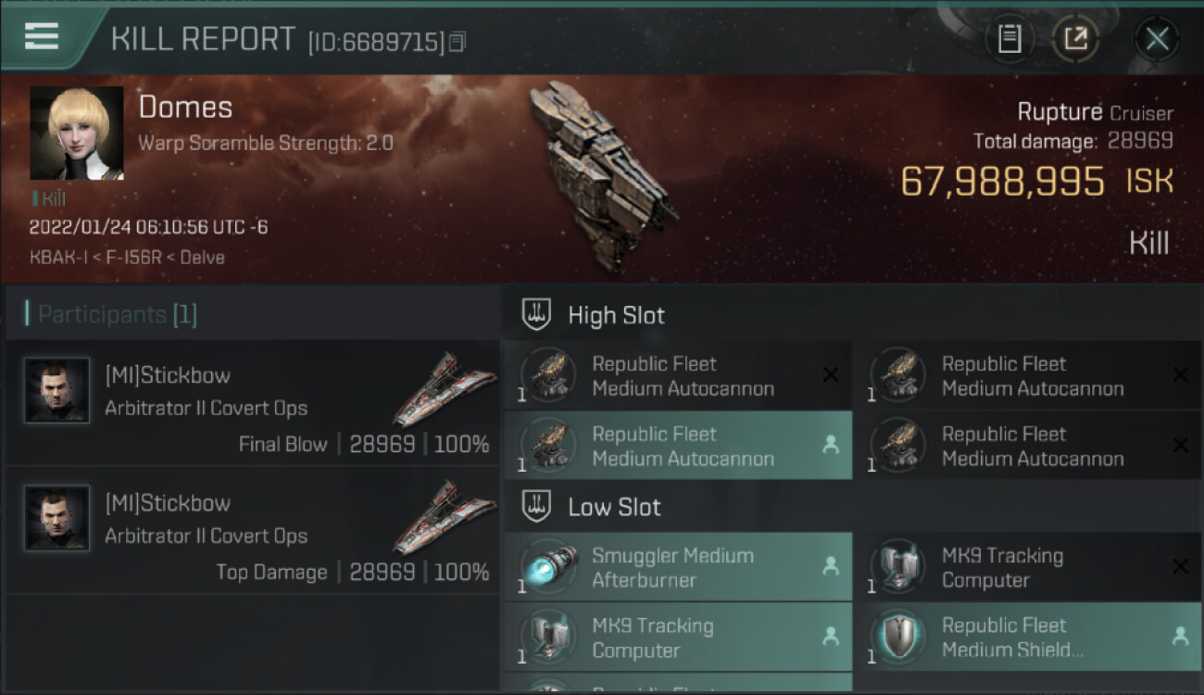
Task: Close the kill report window
Action: pos(1157,39)
